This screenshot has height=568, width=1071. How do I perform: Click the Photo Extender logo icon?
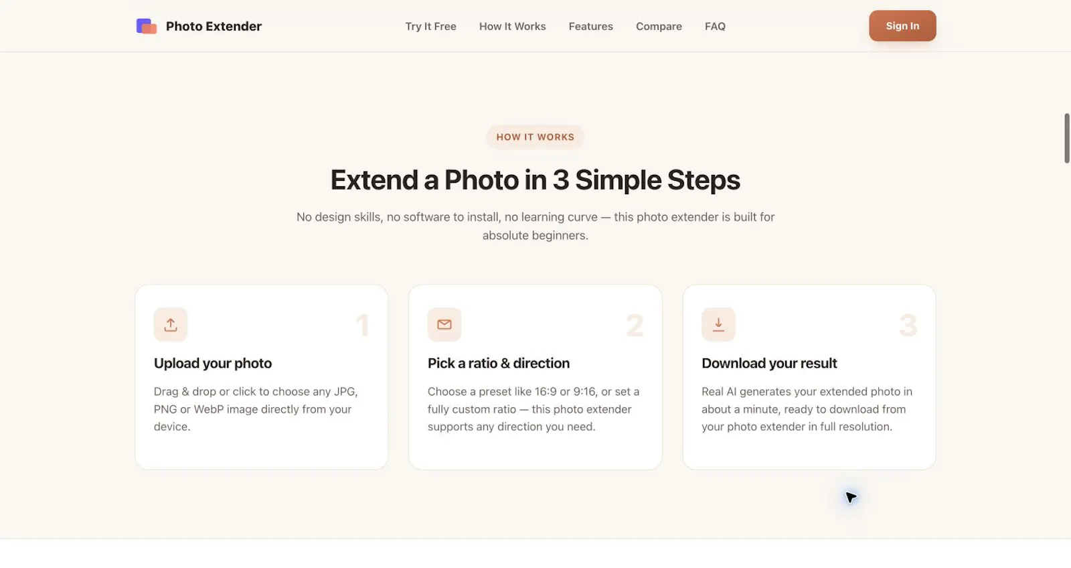[x=147, y=26]
